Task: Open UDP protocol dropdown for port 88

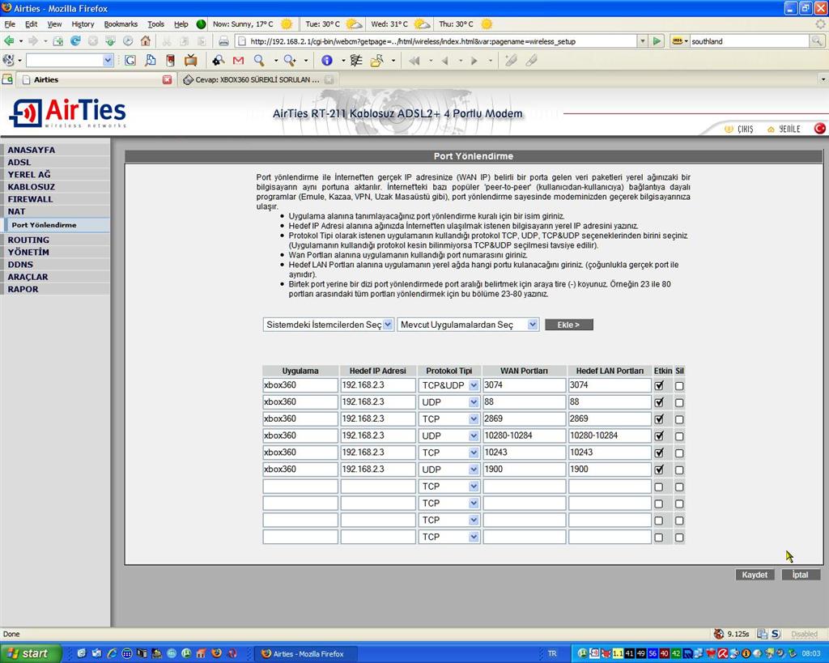Action: (x=449, y=402)
